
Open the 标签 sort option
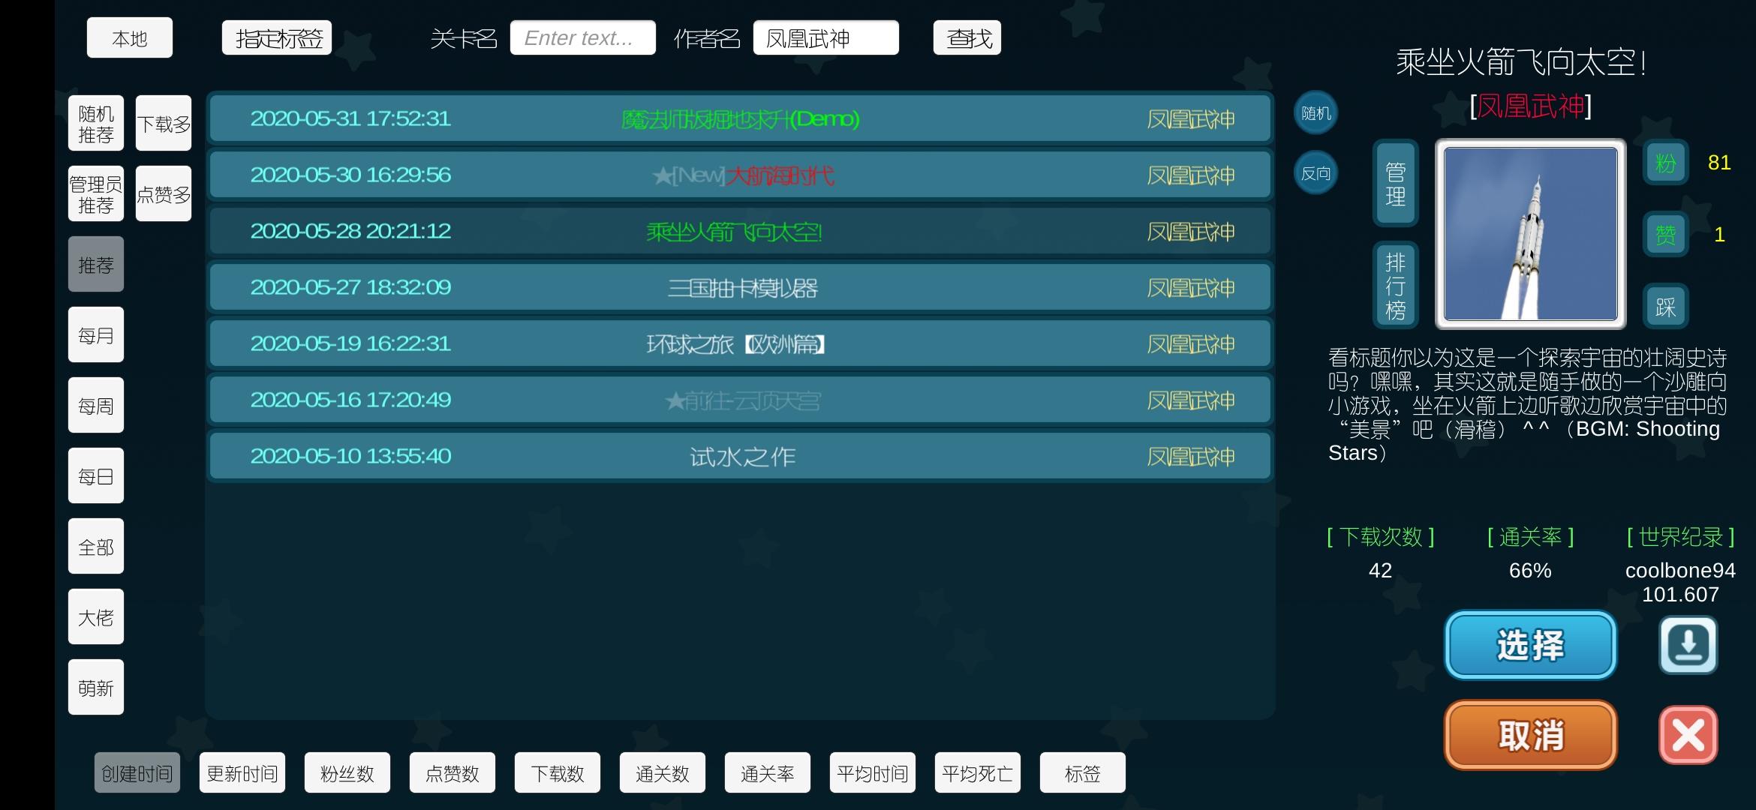pos(1082,772)
